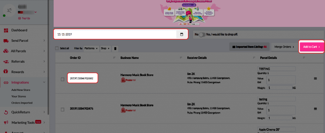Click the Parcel Details column filter icon
Image resolution: width=325 pixels, height=133 pixels.
304,58
